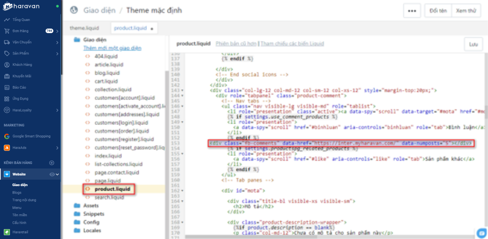Expand Sản Phẩm submenu arrow
Viewport: 488px width, 239px height.
point(57,54)
